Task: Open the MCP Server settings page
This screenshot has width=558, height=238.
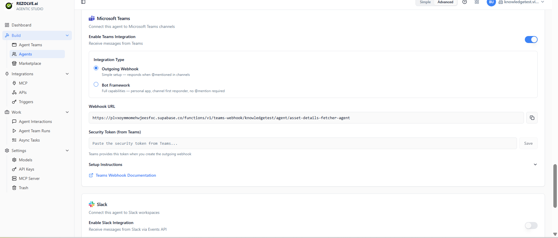Action: coord(37,178)
